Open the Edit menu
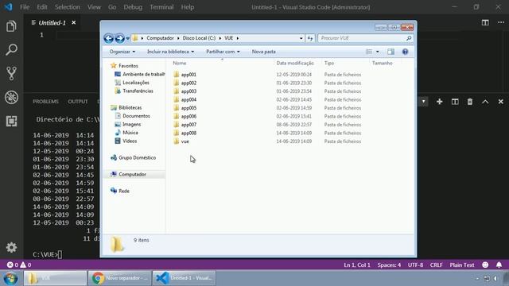 (42, 7)
